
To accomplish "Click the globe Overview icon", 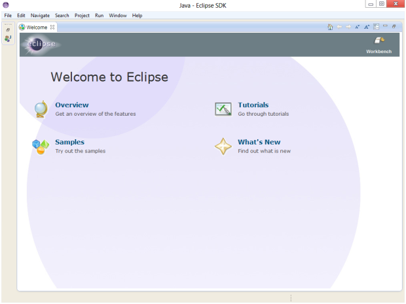I will (41, 109).
